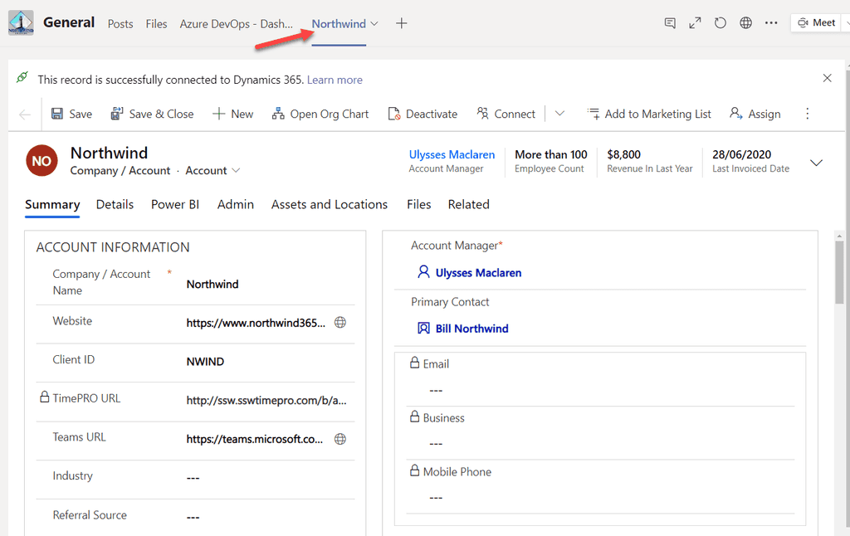
Task: Click the $8,800 revenue value
Action: tap(623, 154)
